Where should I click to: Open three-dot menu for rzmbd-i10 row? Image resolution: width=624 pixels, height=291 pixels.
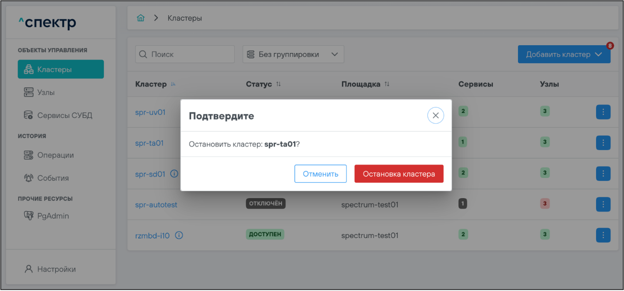(603, 235)
